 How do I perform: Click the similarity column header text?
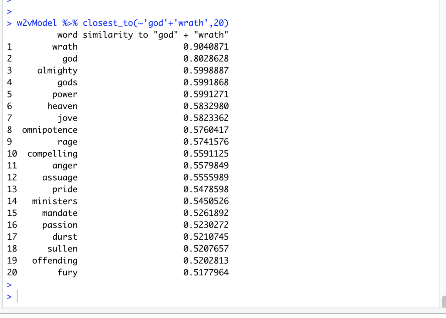[155, 35]
